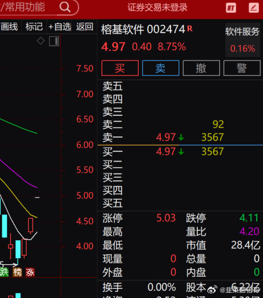Click the 最高 label

click(x=112, y=232)
